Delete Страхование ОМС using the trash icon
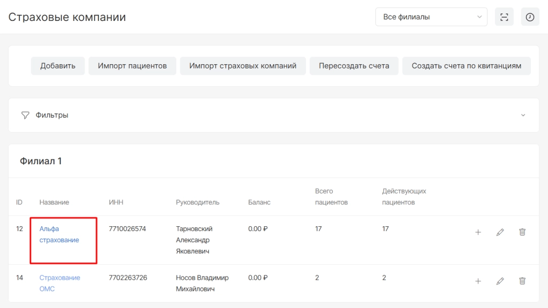 coord(522,281)
